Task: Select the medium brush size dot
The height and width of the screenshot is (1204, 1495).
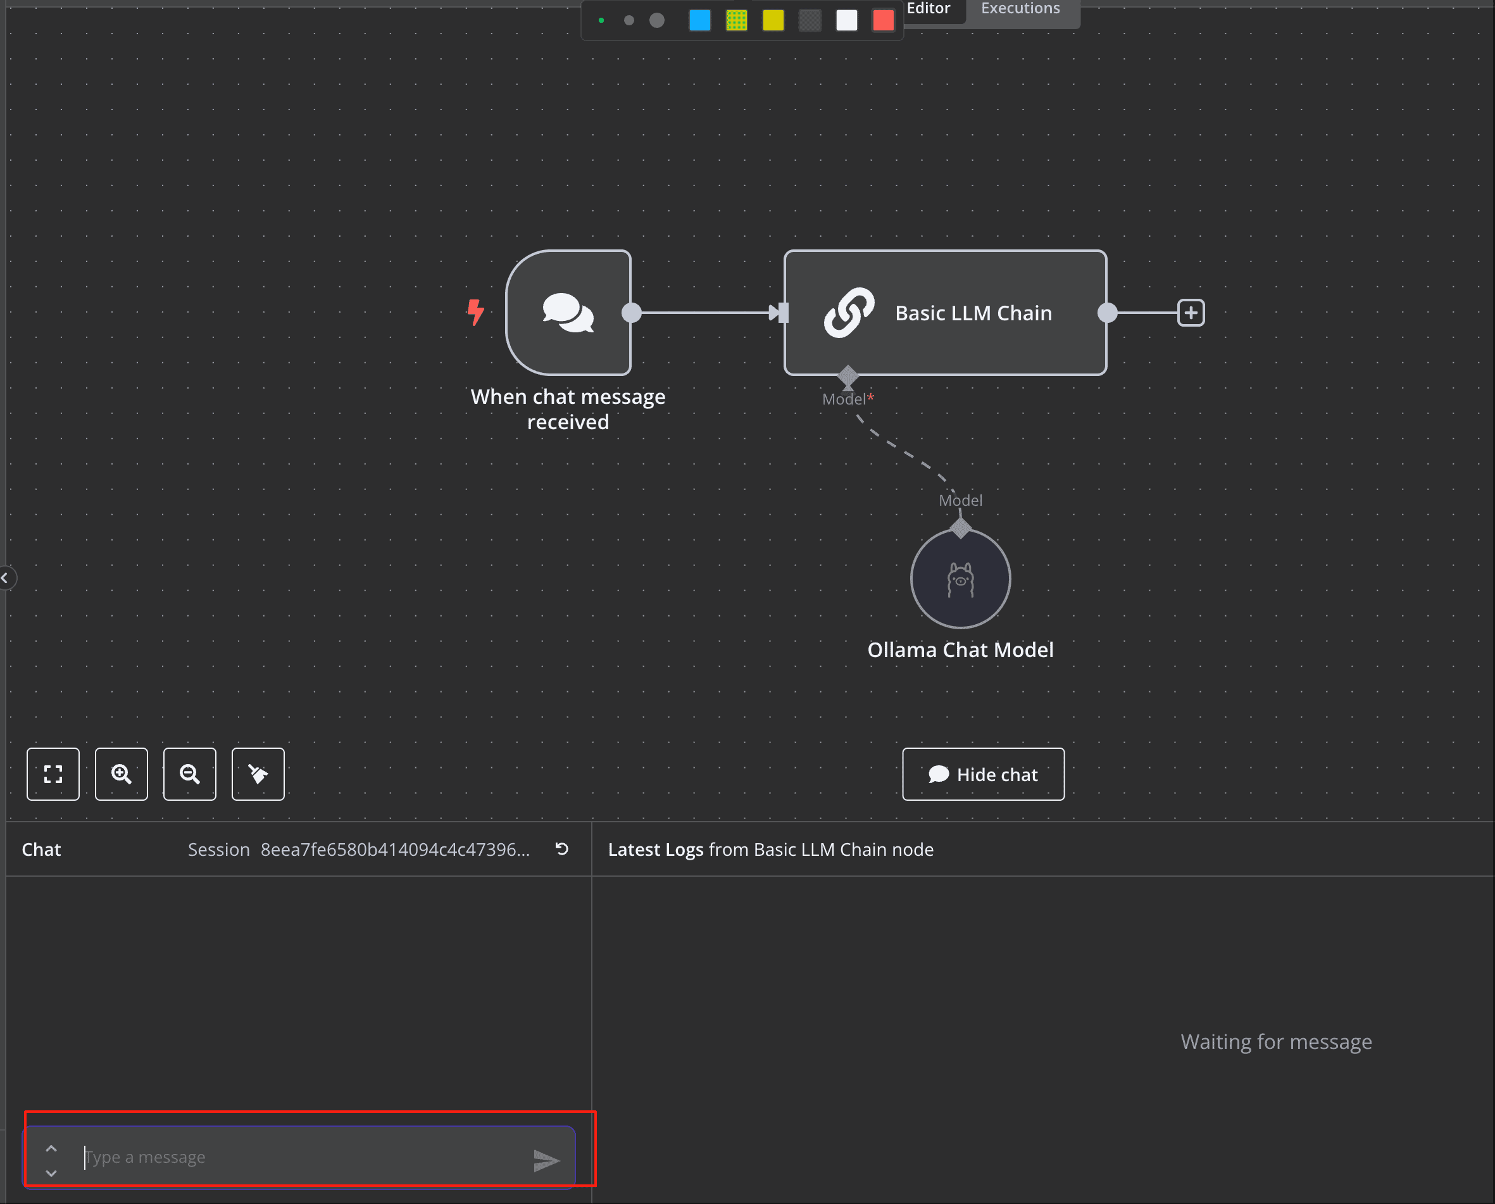Action: point(629,21)
